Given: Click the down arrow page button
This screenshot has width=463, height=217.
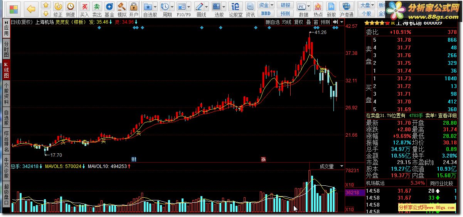Looking at the screenshot, I should point(45,14).
